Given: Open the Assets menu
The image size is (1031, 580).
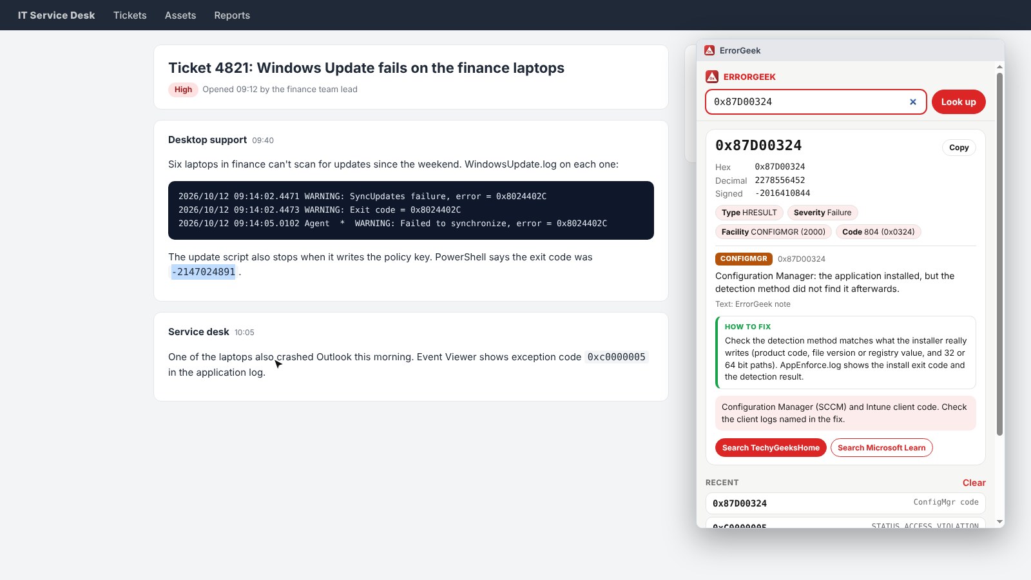Looking at the screenshot, I should [x=180, y=15].
